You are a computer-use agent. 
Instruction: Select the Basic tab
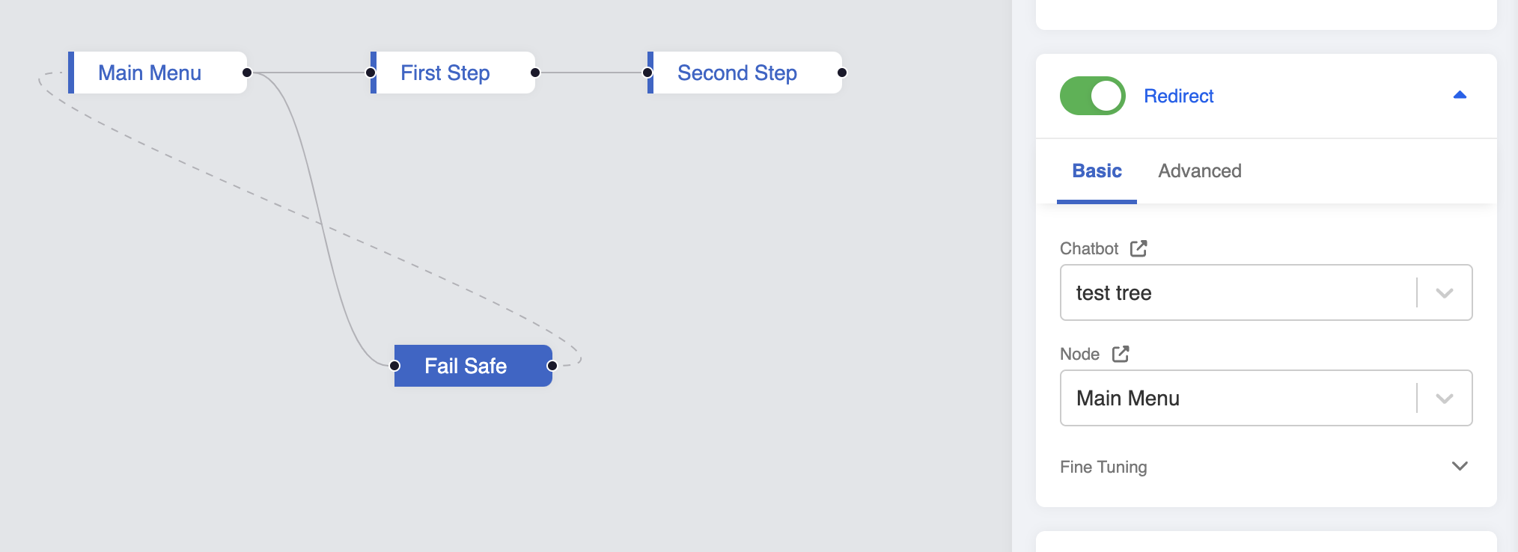click(1097, 171)
